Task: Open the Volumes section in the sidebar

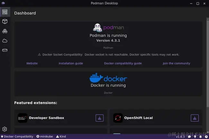Action: pyautogui.click(x=5, y=50)
